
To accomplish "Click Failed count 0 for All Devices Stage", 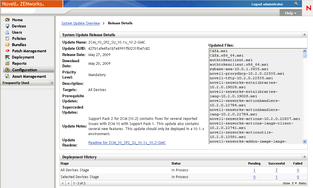I will coord(298,170).
